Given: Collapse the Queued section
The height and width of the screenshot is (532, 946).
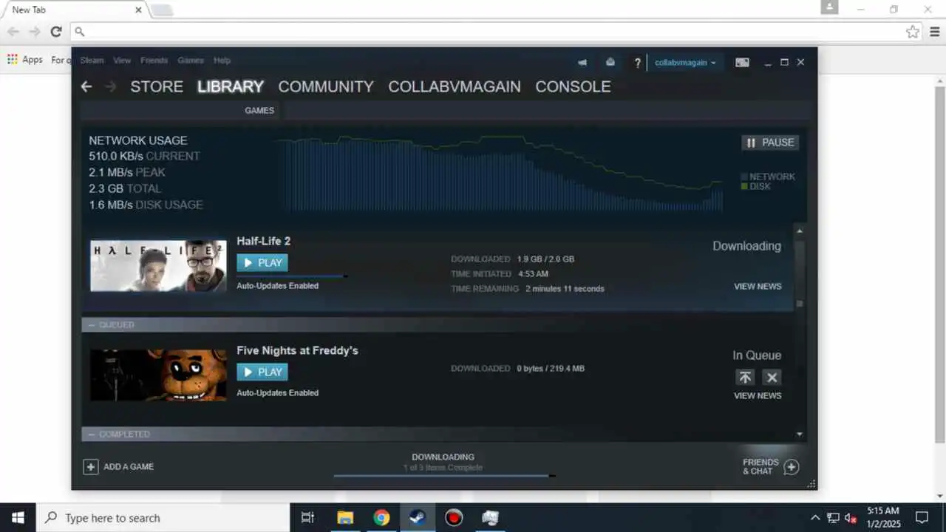Looking at the screenshot, I should (x=92, y=324).
